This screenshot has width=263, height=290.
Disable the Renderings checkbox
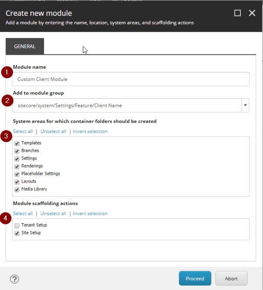tap(17, 166)
